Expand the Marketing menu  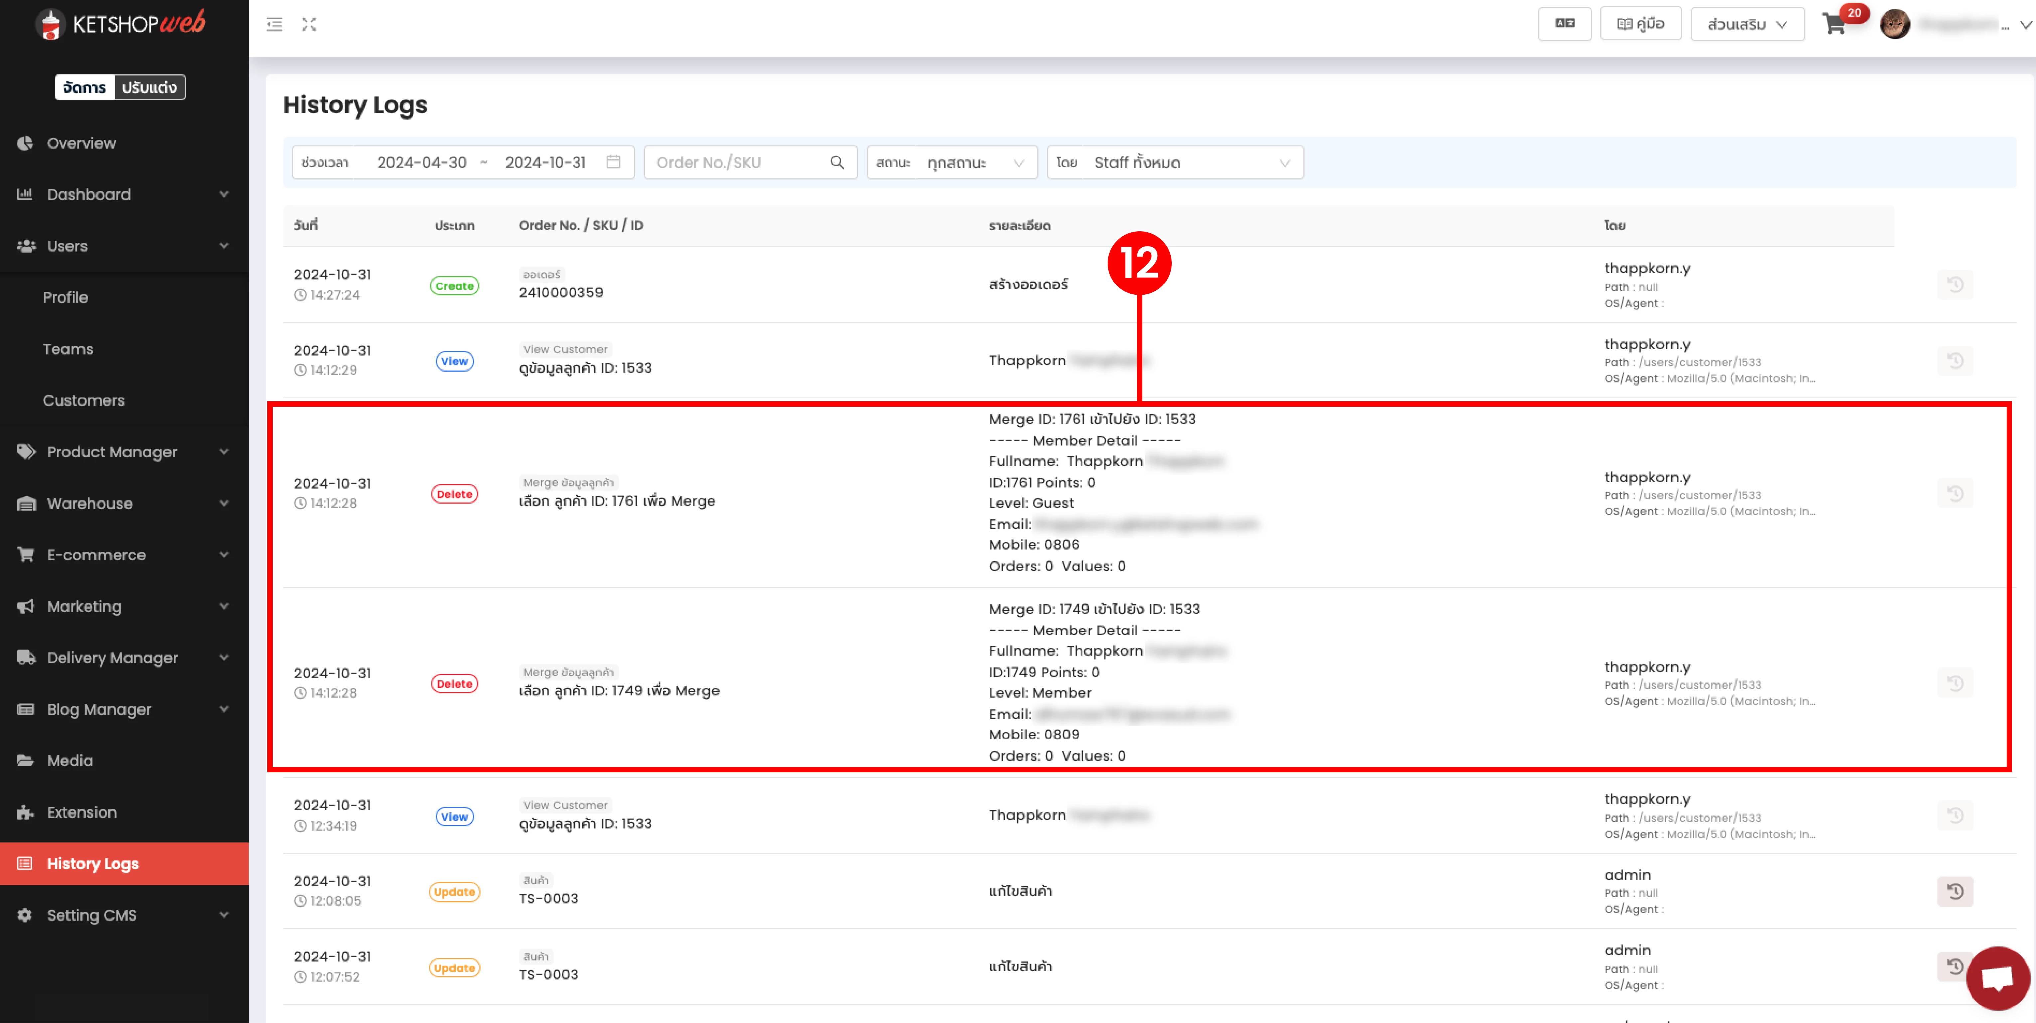tap(124, 606)
